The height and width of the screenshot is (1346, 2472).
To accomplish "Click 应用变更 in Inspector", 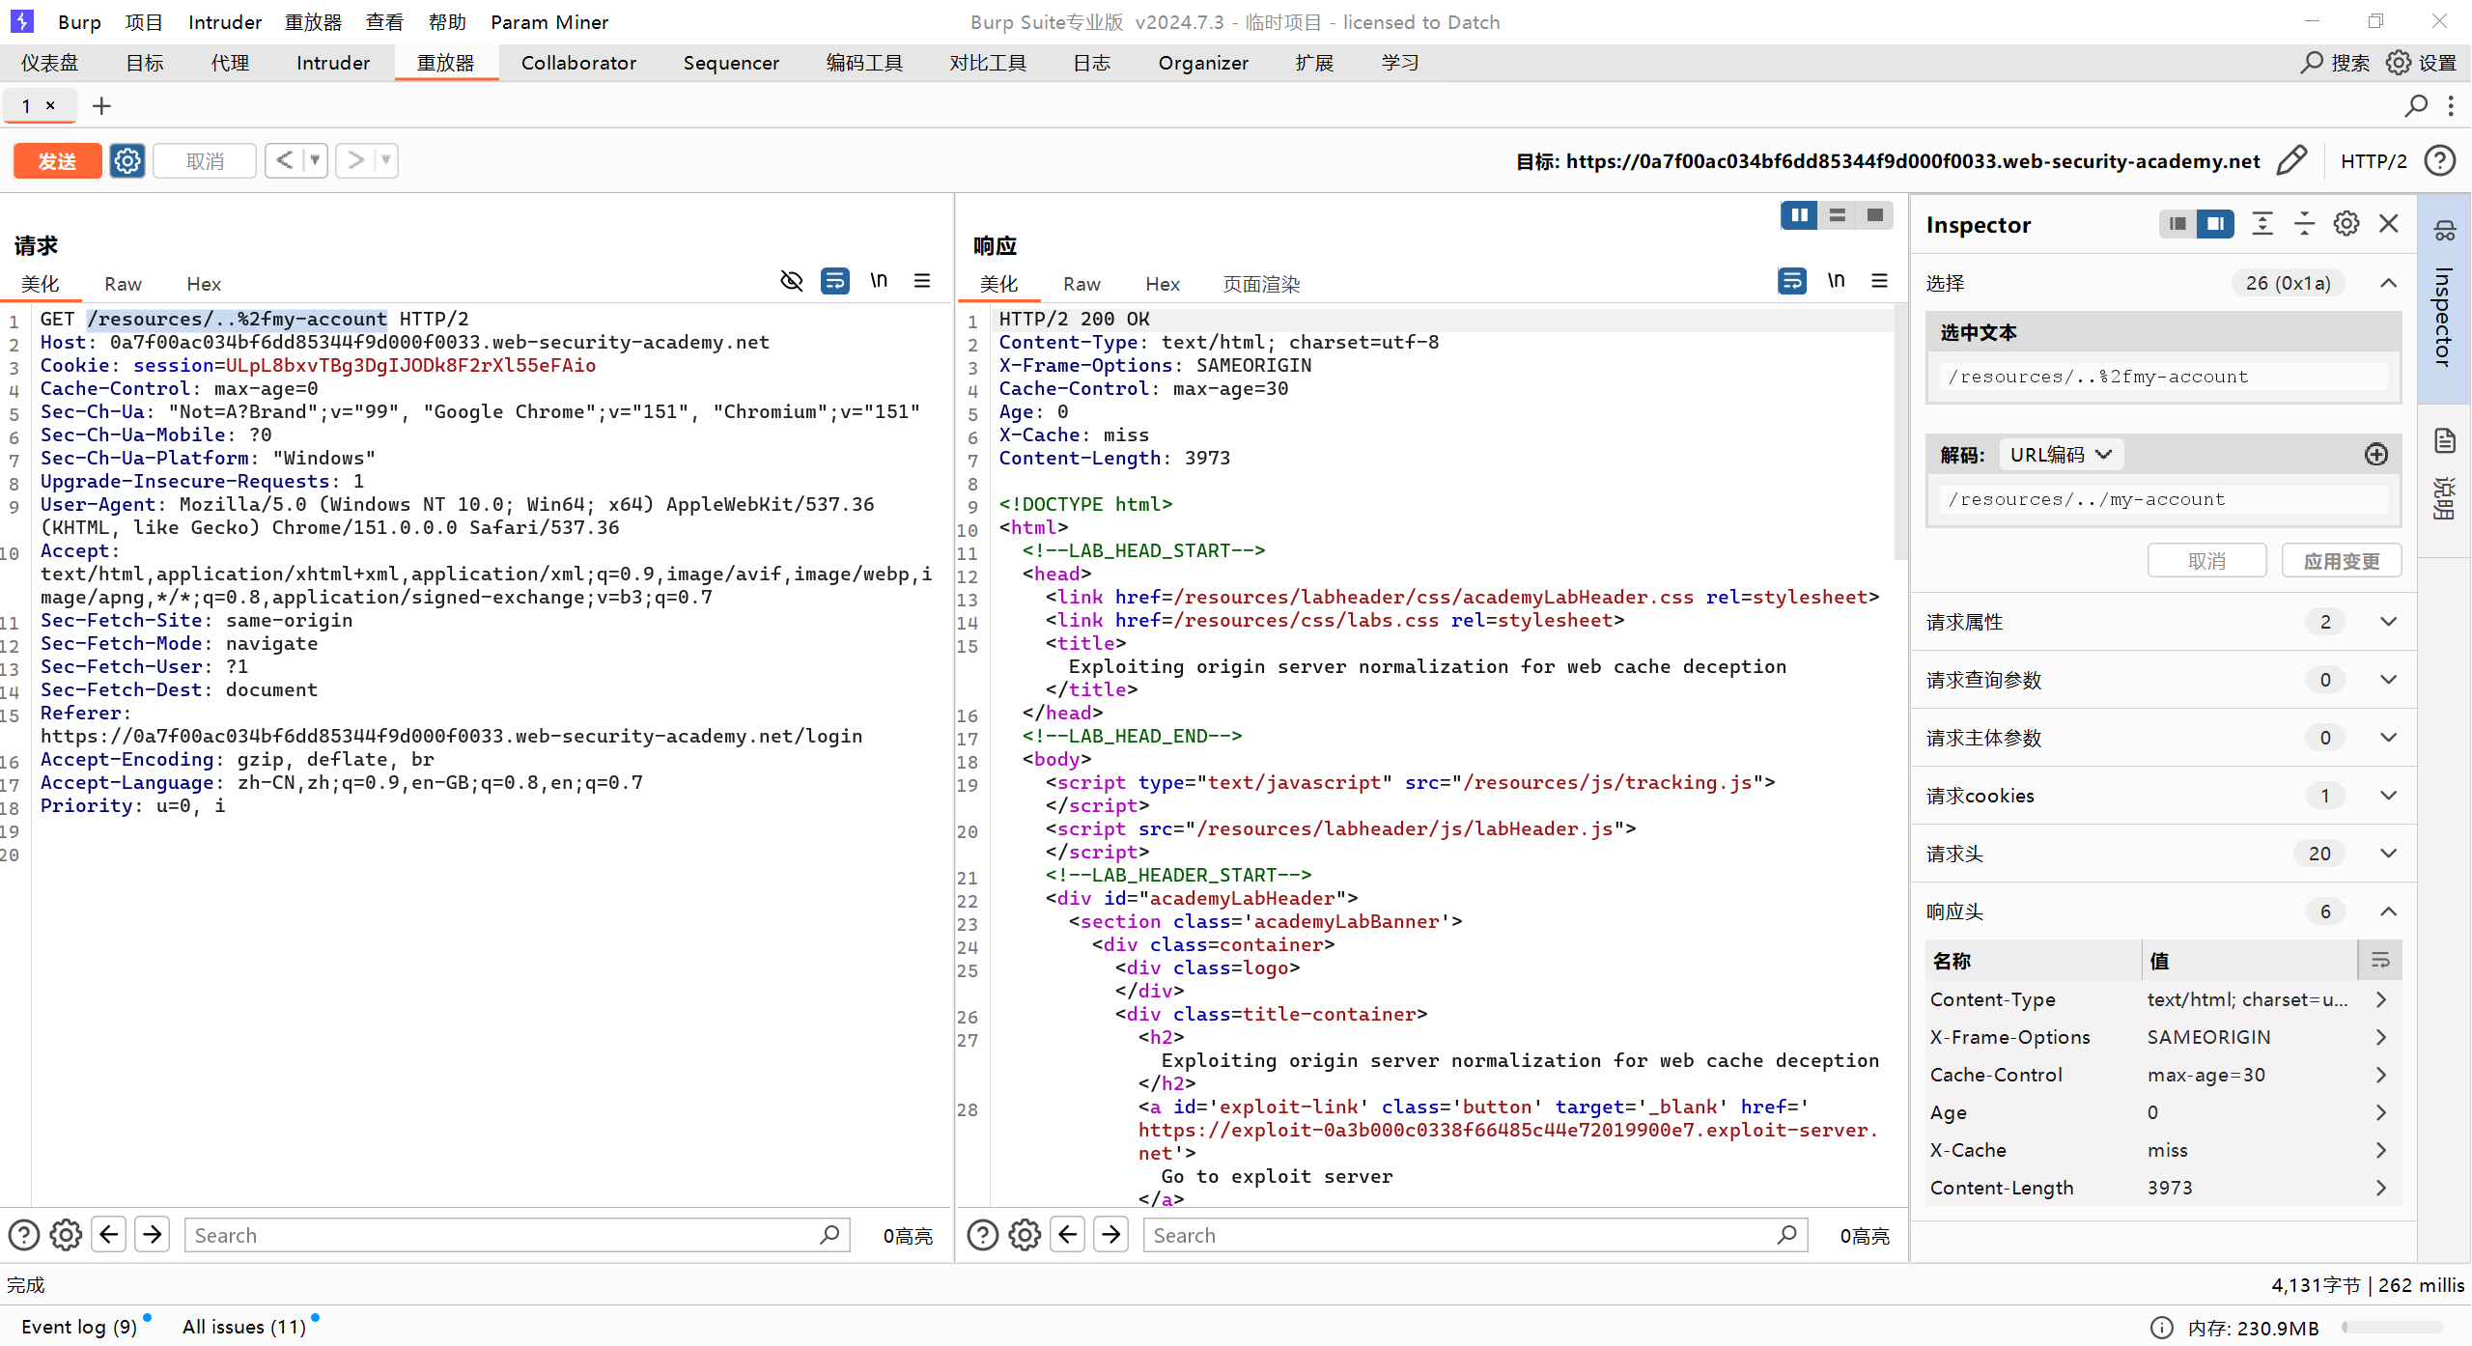I will tap(2342, 561).
